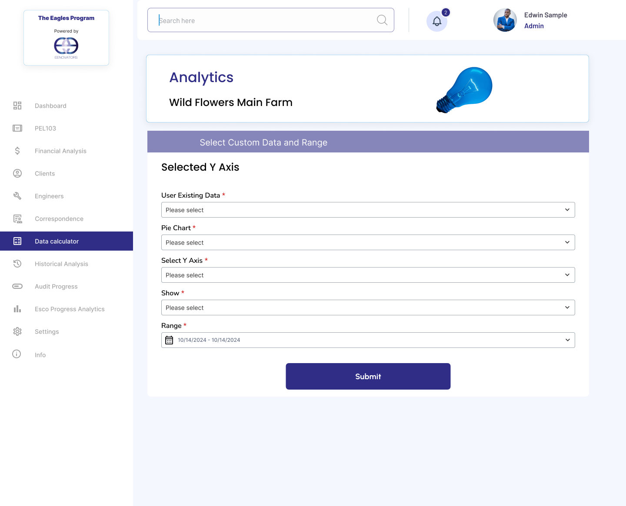Open the User Existing Data dropdown
Viewport: 626px width, 506px height.
pos(368,210)
